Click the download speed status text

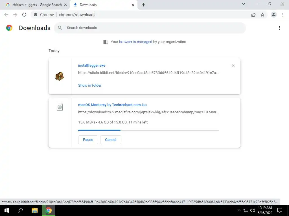click(113, 122)
